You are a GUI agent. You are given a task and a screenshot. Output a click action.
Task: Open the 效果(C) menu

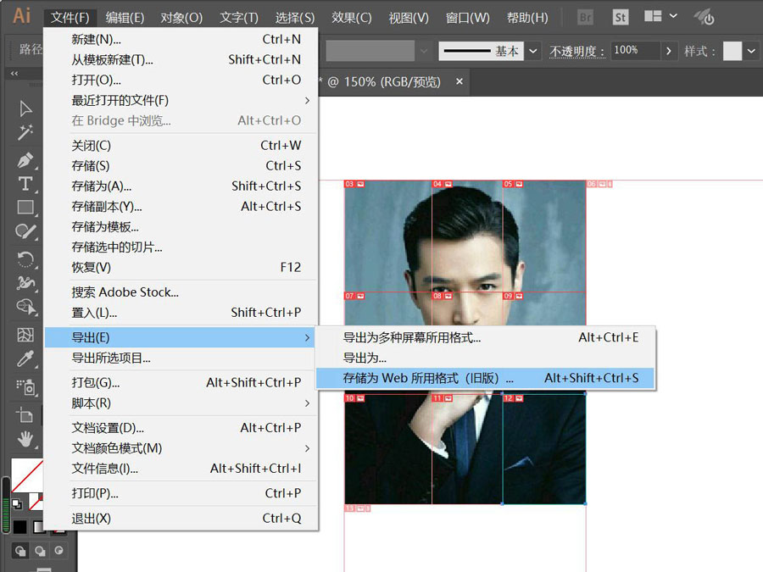coord(351,18)
